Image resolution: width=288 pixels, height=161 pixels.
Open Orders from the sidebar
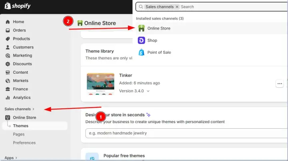(x=19, y=30)
